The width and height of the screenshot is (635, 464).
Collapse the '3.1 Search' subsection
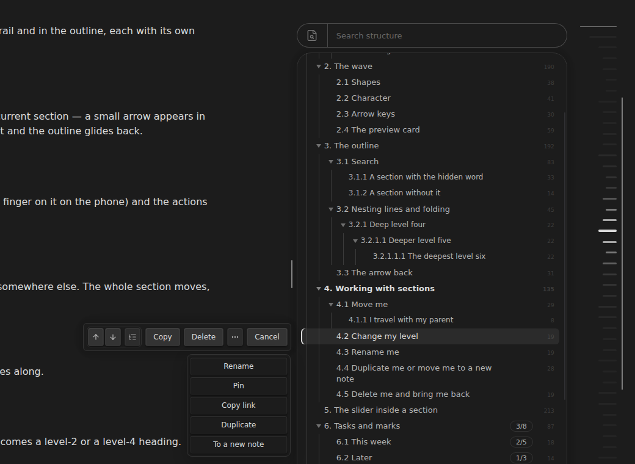click(x=331, y=162)
